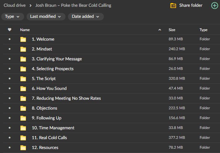The image size is (220, 153).
Task: Click the Share folder label
Action: (x=191, y=5)
